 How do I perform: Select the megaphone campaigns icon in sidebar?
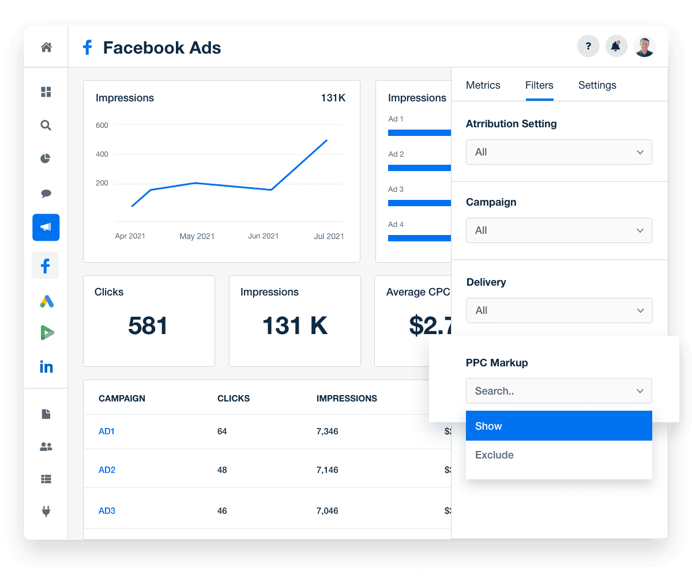[x=46, y=227]
